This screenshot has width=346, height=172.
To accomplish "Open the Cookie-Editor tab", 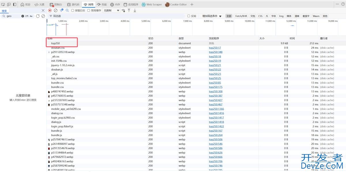I will point(176,4).
